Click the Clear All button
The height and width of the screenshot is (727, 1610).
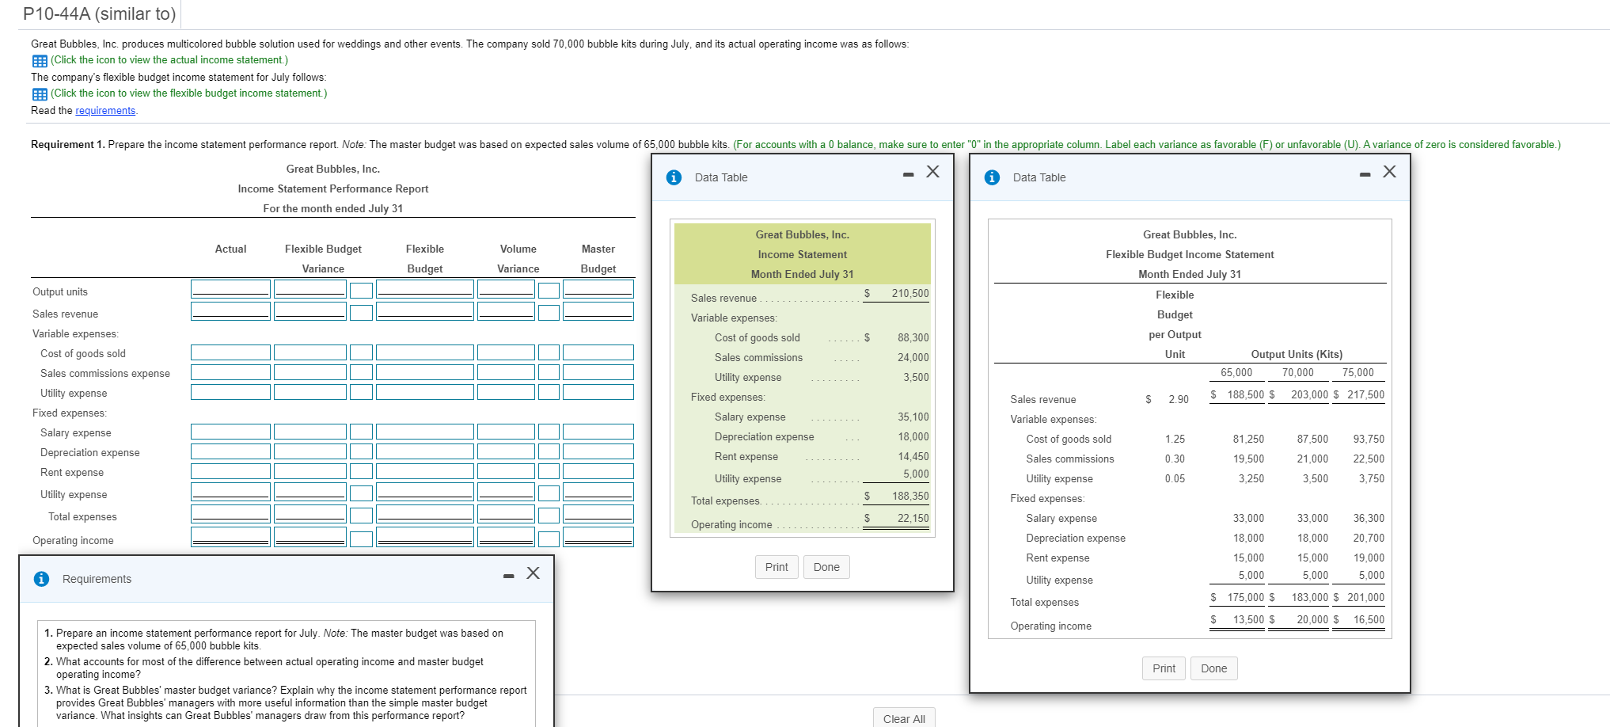click(x=904, y=717)
